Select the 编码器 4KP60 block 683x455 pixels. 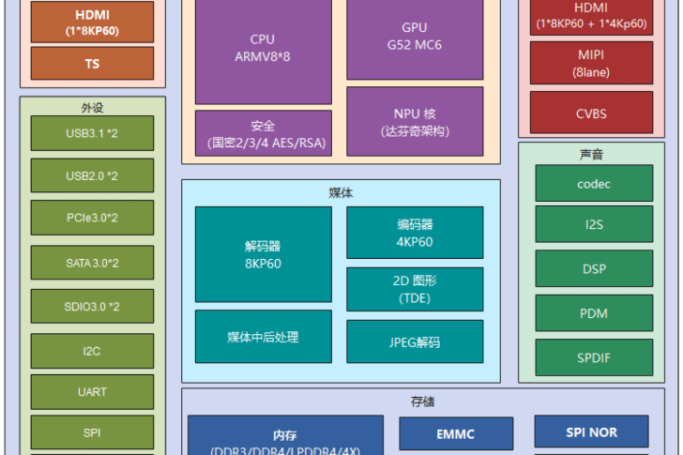414,233
